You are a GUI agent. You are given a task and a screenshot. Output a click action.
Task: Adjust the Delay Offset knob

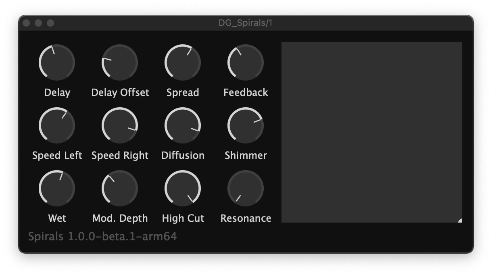pyautogui.click(x=120, y=62)
